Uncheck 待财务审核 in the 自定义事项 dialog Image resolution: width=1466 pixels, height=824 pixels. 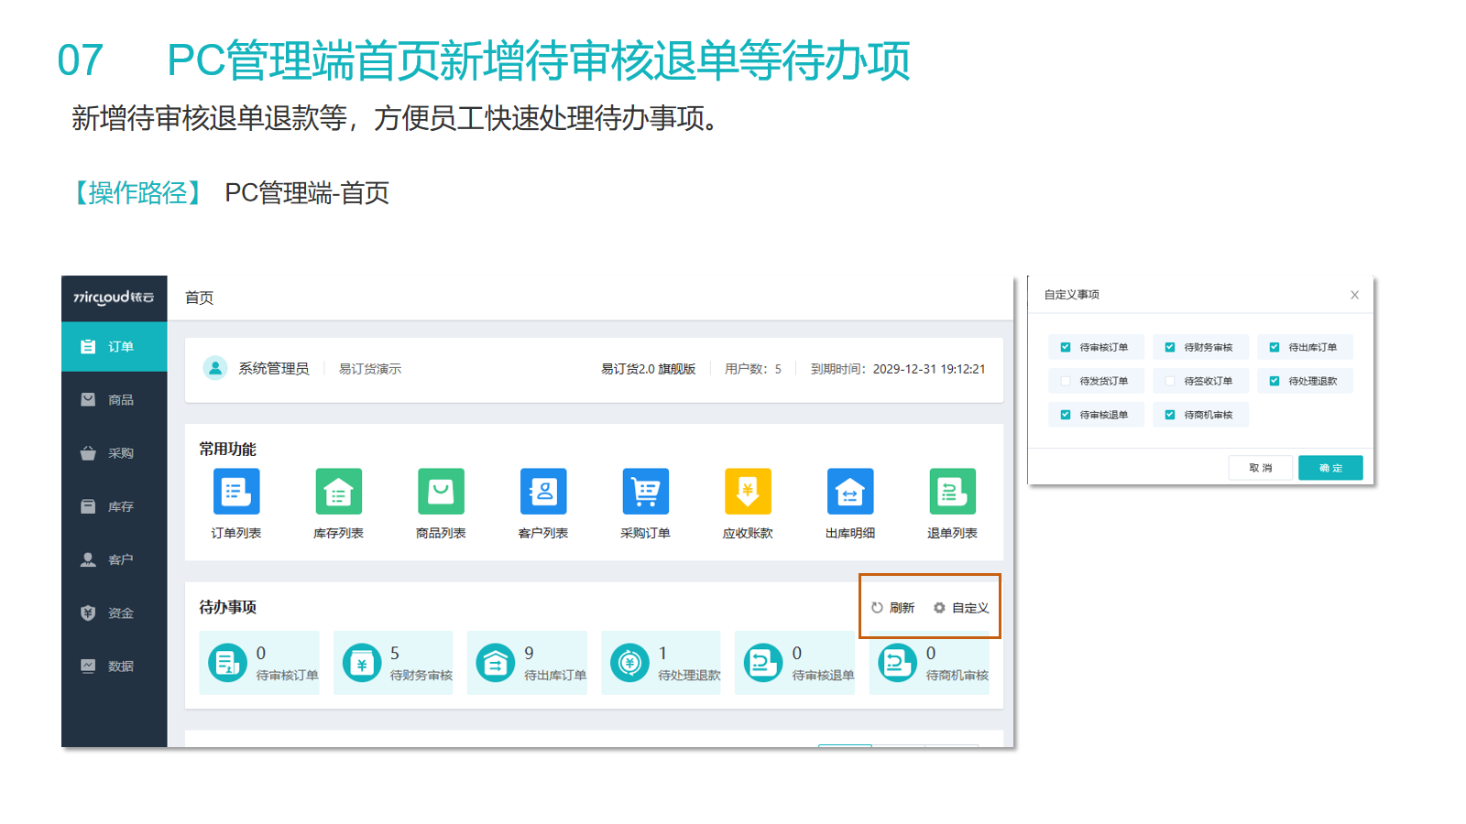coord(1170,347)
